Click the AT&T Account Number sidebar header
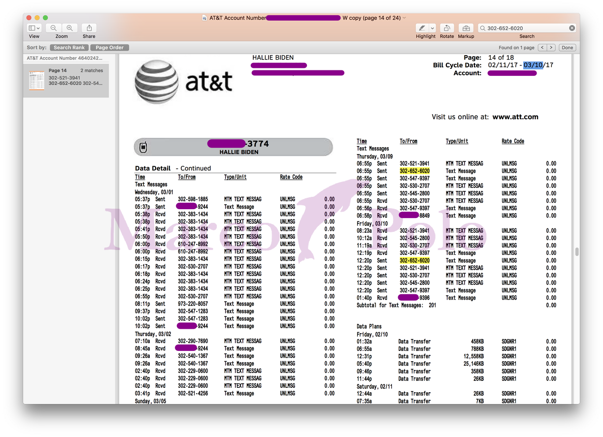 point(65,58)
